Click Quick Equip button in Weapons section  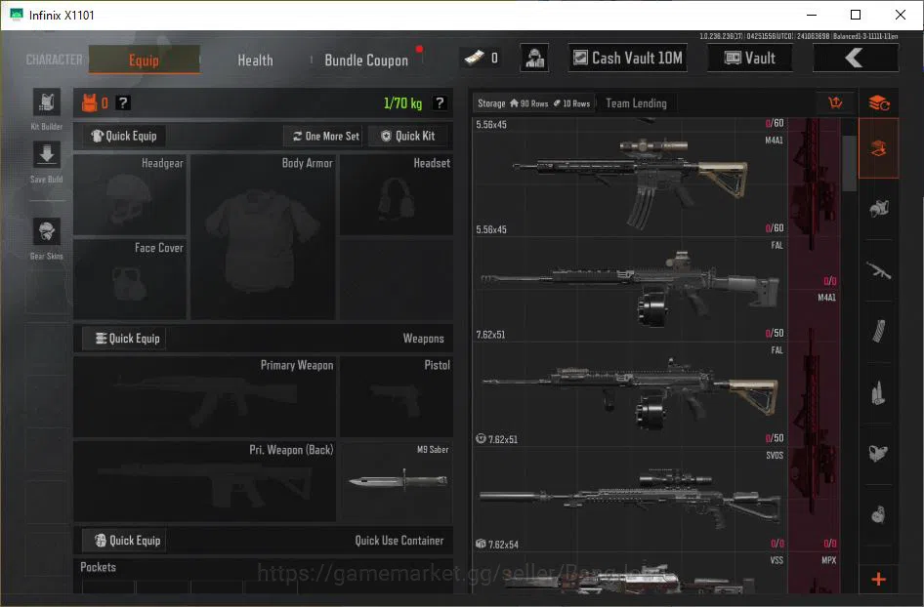124,339
